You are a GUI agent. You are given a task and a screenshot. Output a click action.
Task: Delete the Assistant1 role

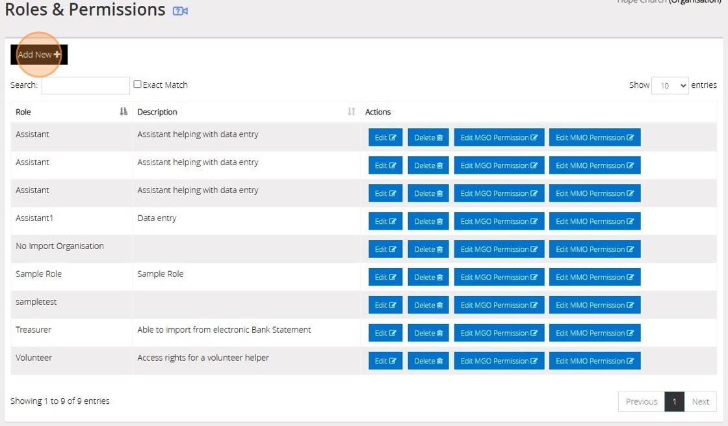428,221
